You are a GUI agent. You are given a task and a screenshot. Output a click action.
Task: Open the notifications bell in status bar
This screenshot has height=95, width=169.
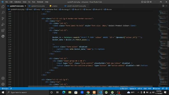(x=167, y=89)
